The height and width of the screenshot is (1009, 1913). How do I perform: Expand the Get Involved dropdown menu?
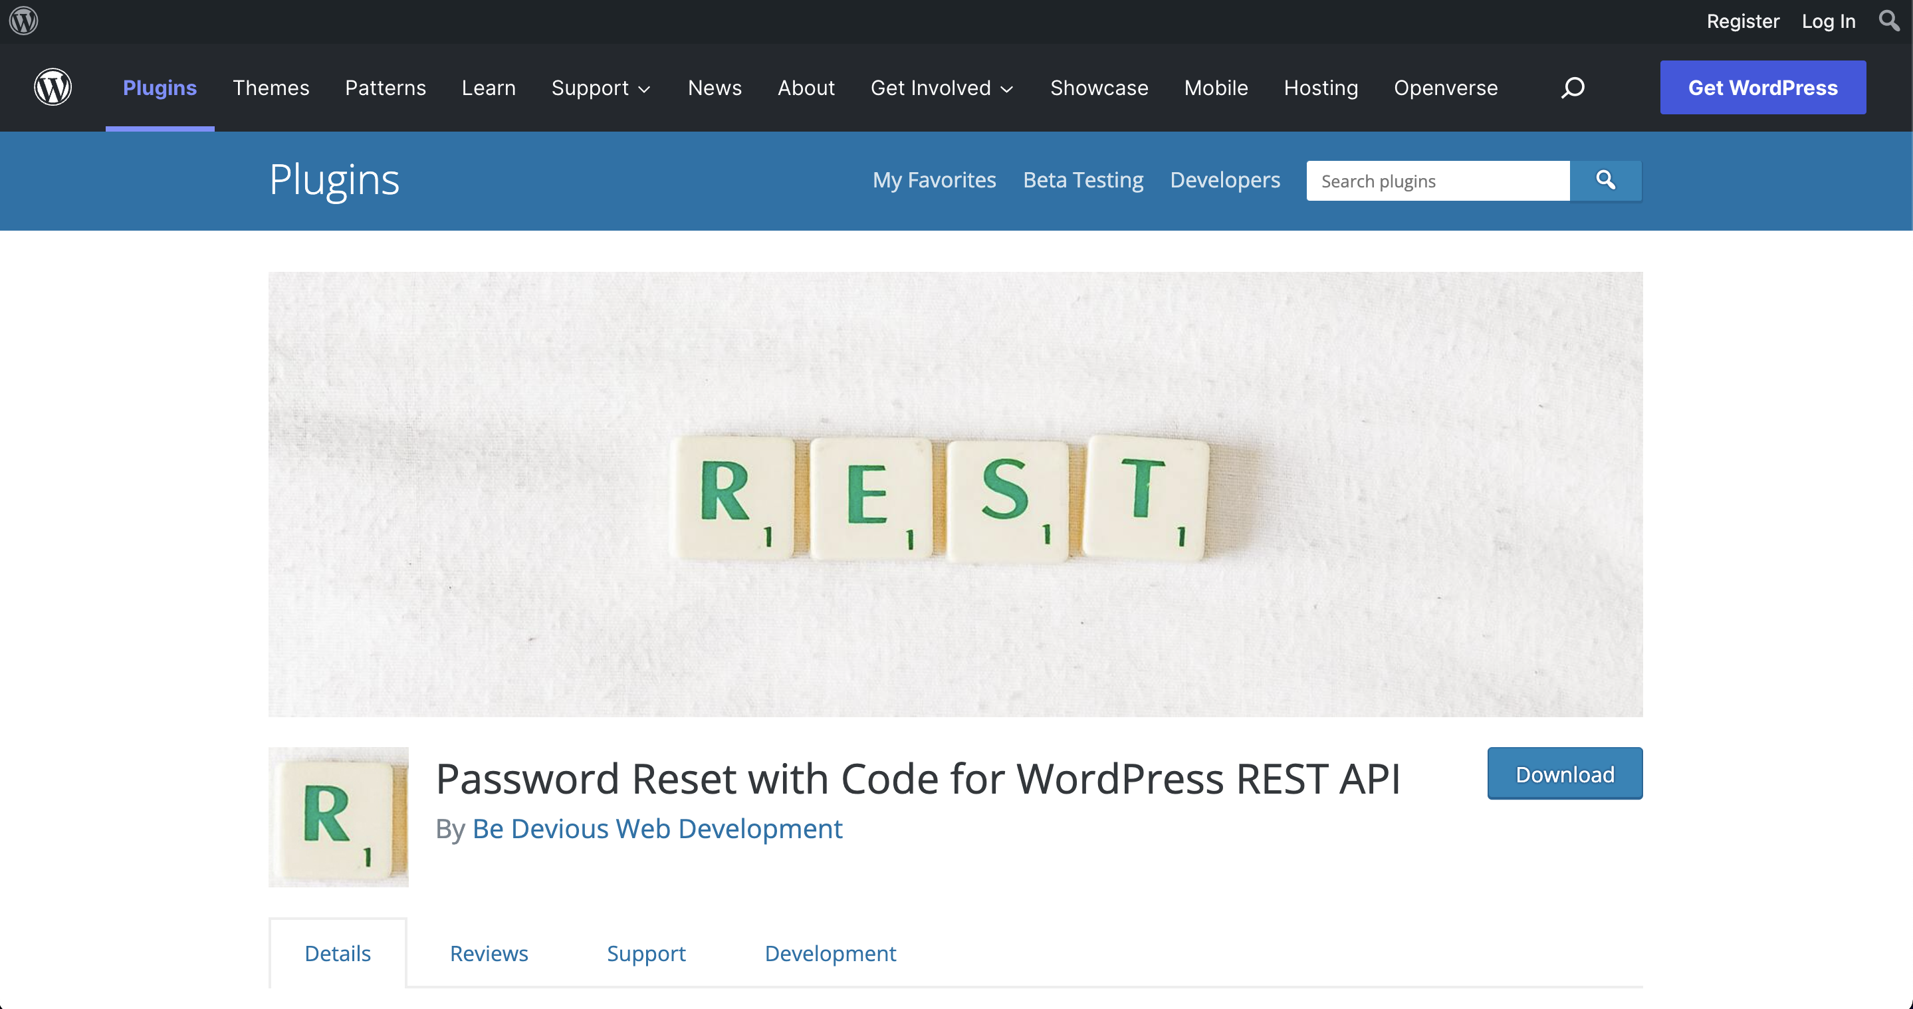pyautogui.click(x=942, y=88)
